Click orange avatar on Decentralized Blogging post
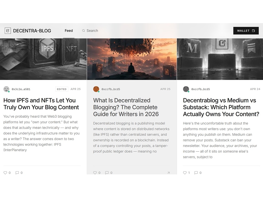263x197 pixels. 96,89
